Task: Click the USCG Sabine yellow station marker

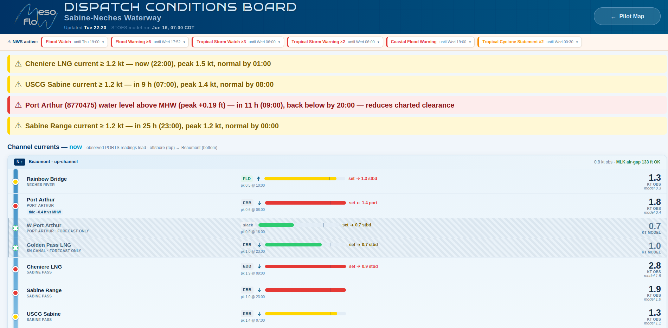Action: tap(15, 317)
